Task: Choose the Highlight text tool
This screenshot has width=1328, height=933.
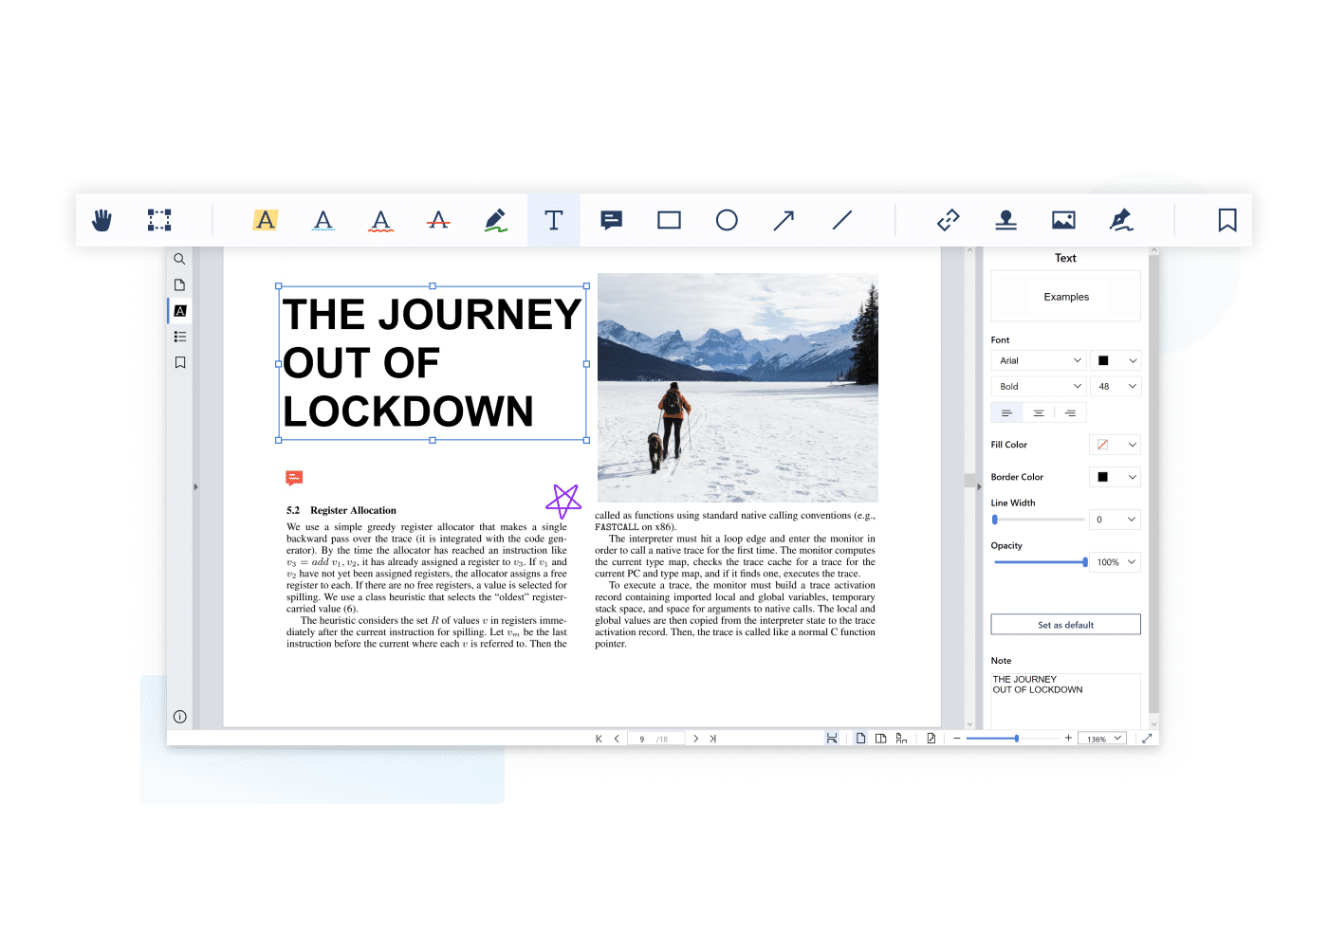Action: pos(266,220)
